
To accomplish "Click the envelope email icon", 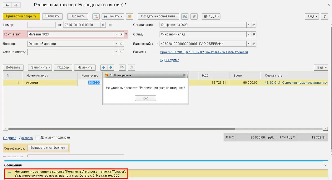I will coord(129,16).
